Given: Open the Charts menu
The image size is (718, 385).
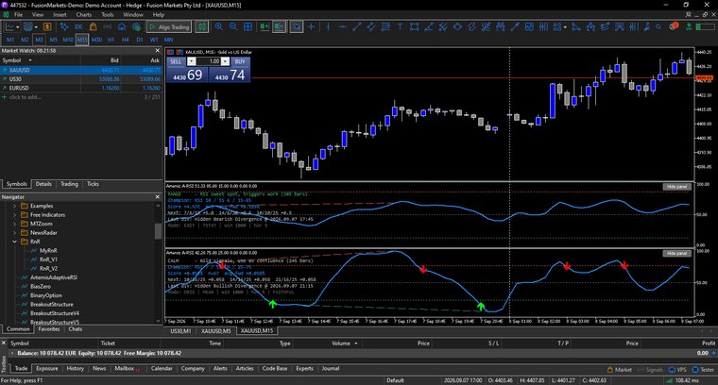Looking at the screenshot, I should 84,15.
